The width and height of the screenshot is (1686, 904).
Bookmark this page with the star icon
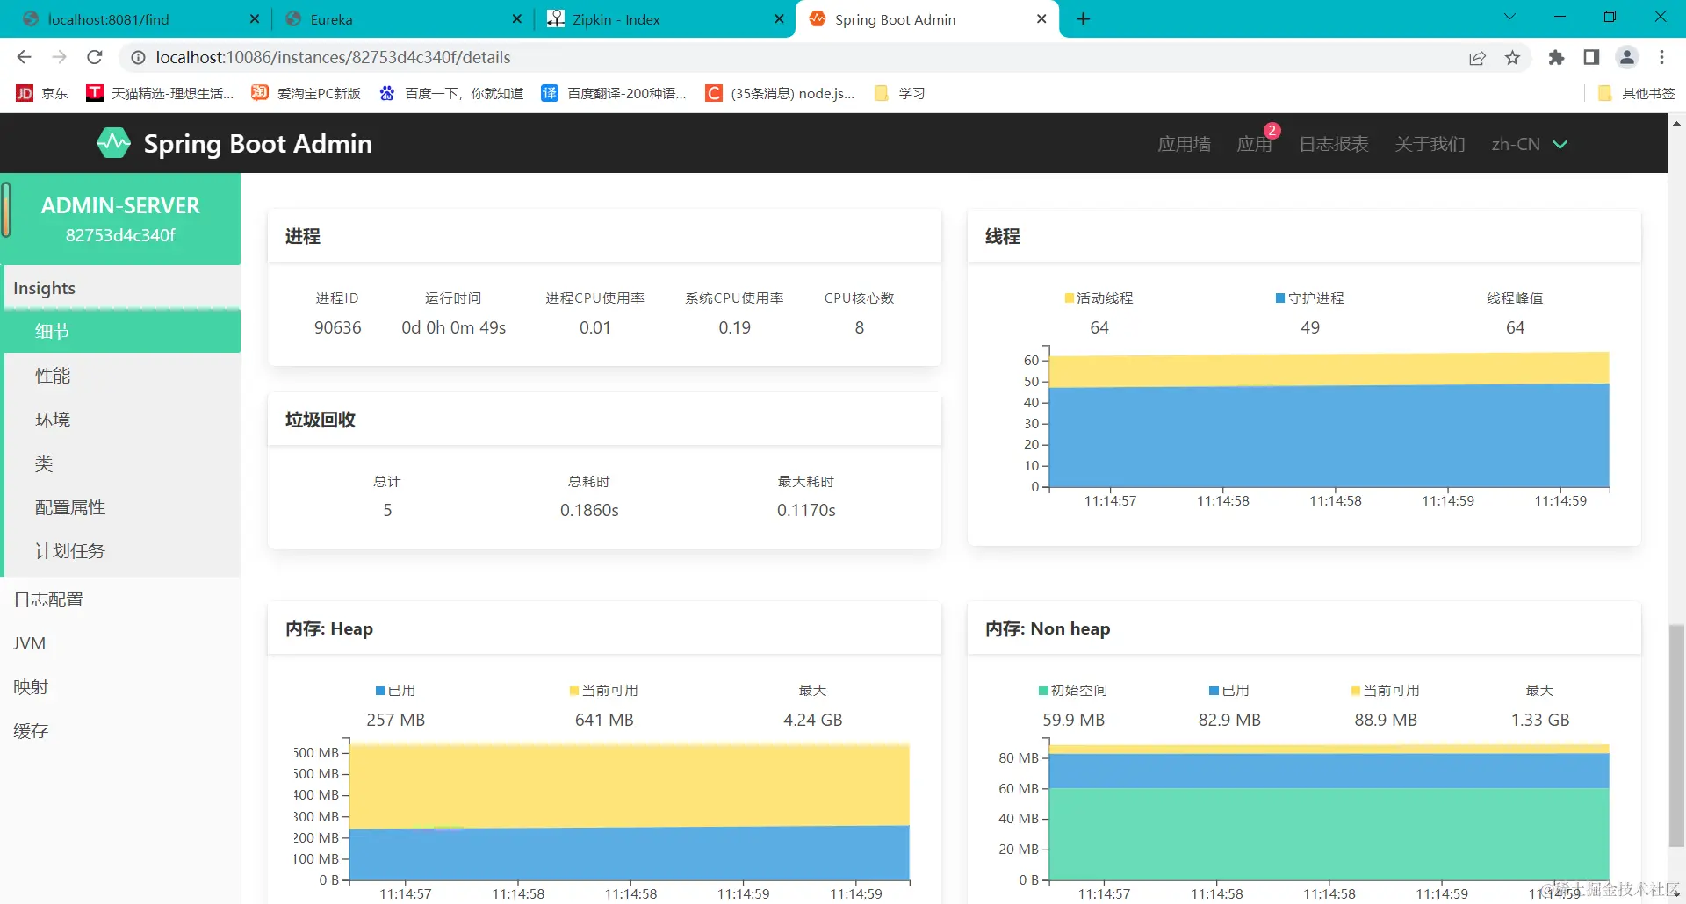click(1512, 57)
